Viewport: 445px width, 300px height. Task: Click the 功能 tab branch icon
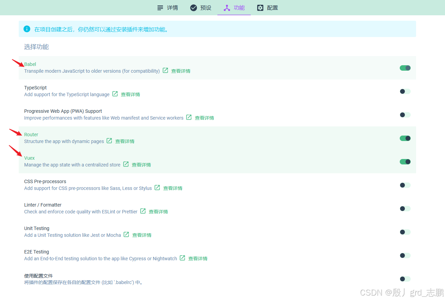pyautogui.click(x=227, y=8)
